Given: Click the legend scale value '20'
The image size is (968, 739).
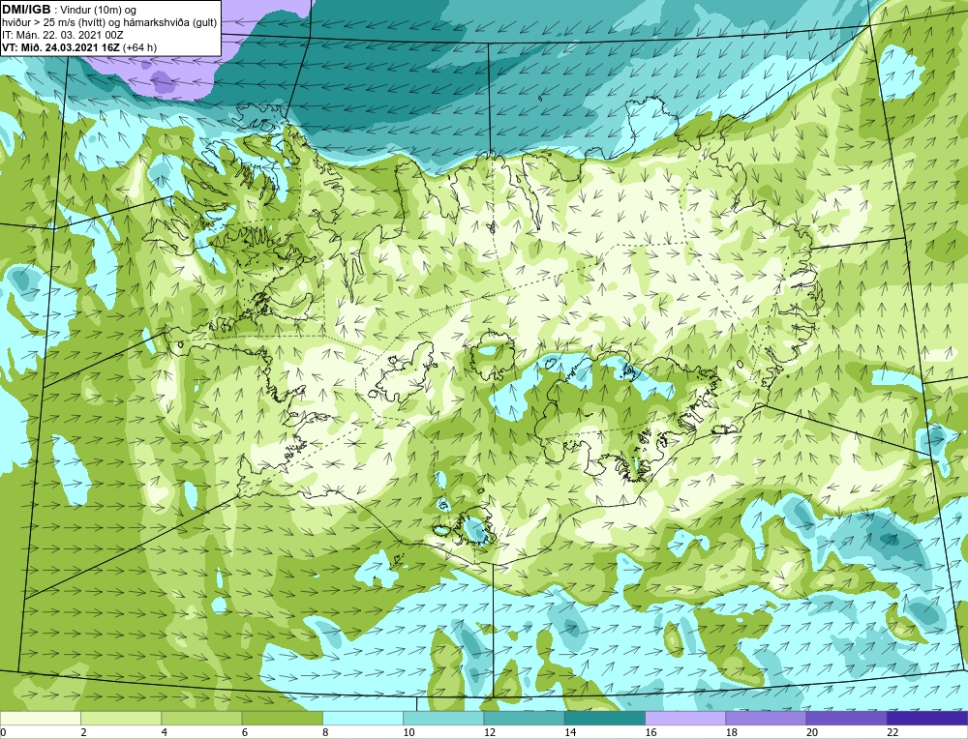Looking at the screenshot, I should tap(811, 732).
